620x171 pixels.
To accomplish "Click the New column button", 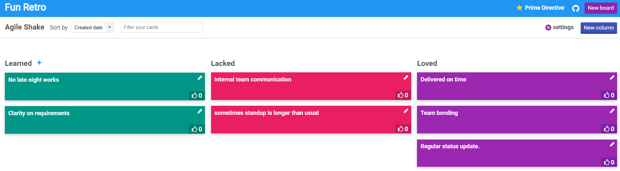I will [599, 28].
